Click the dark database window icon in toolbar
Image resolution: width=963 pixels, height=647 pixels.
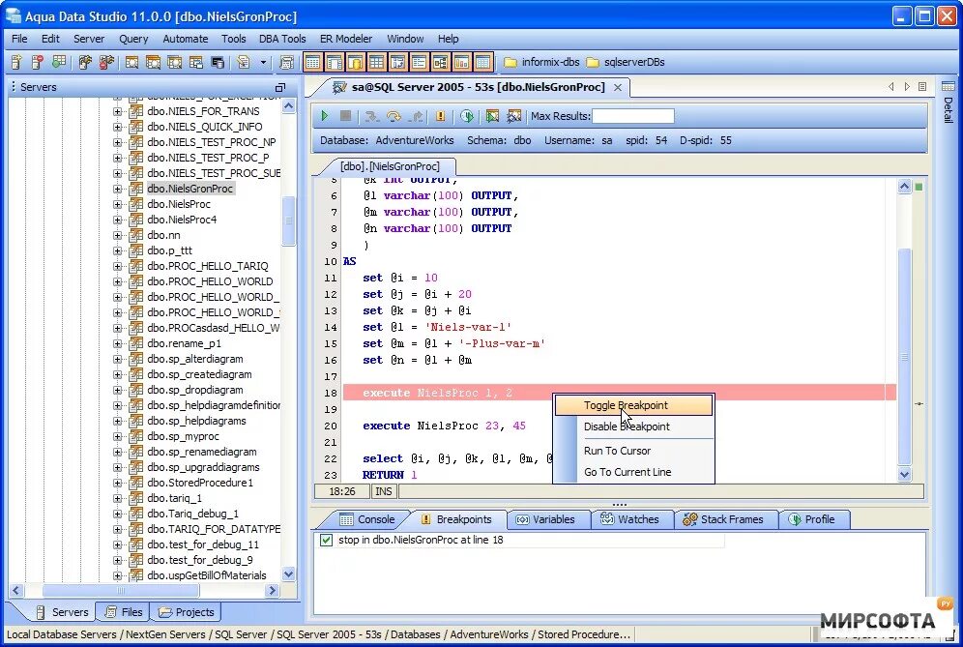218,62
